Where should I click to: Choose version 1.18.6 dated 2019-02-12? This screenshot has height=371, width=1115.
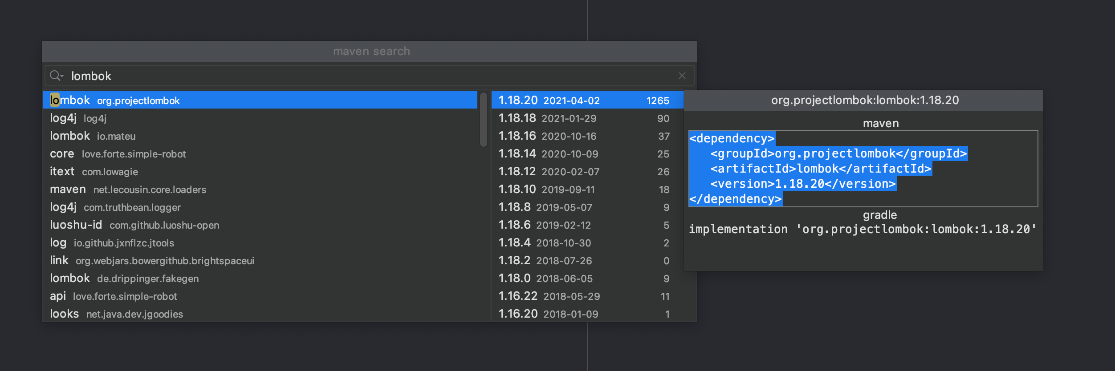coord(587,225)
